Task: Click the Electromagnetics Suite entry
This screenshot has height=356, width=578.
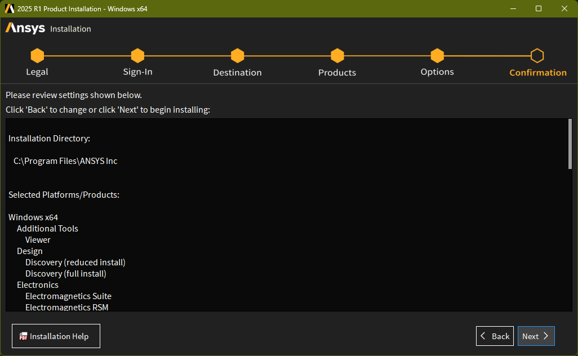Action: coord(68,296)
